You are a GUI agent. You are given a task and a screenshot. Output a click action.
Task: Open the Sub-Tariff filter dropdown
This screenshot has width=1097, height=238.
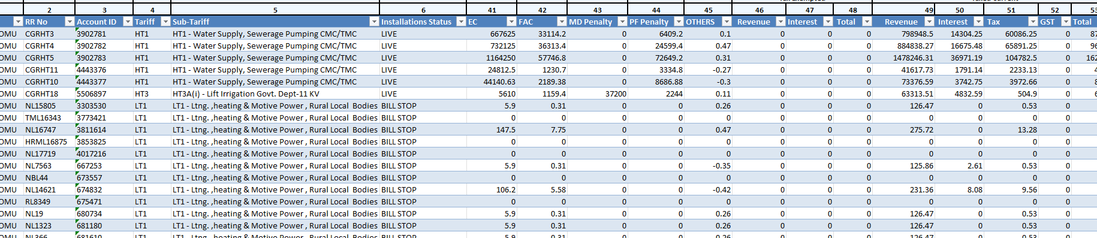coord(374,22)
